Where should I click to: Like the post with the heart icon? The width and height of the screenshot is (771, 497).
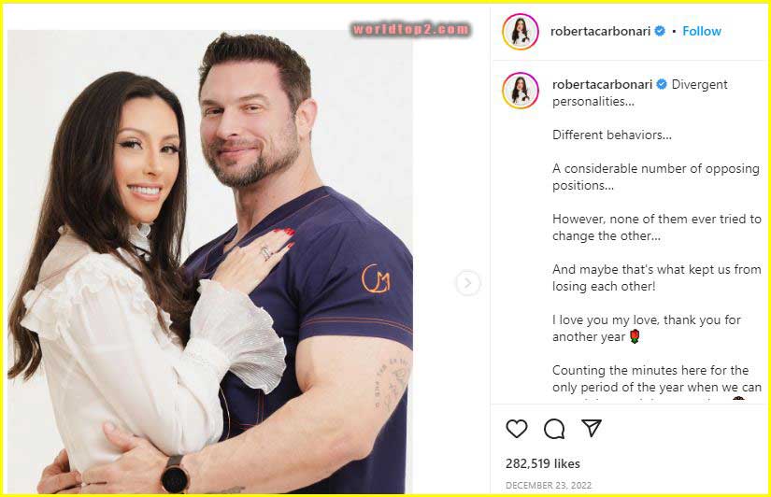[516, 429]
